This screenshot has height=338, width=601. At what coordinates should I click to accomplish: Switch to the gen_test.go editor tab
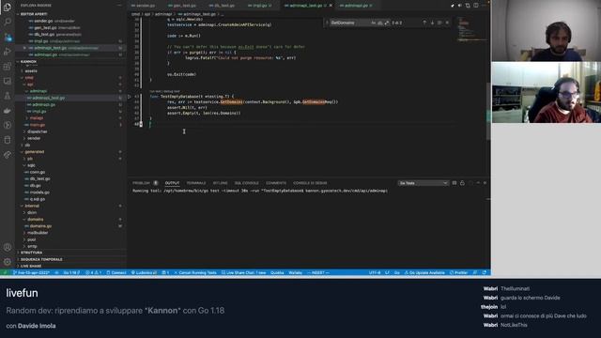[x=183, y=6]
